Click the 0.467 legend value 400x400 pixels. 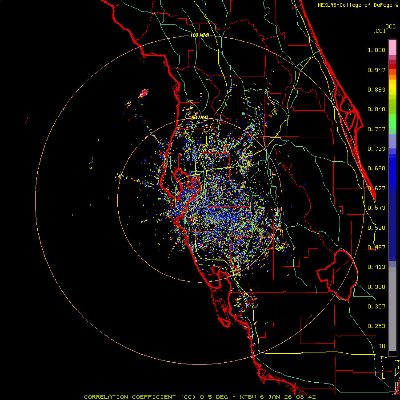tap(376, 248)
